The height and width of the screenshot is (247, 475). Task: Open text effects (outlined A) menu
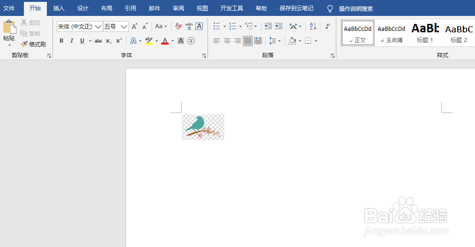[134, 41]
